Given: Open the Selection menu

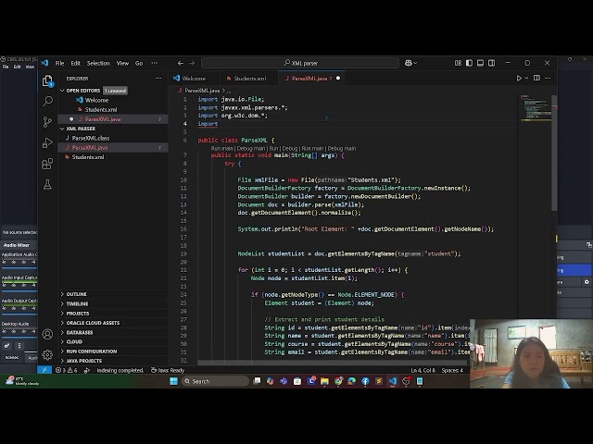Looking at the screenshot, I should pos(98,63).
